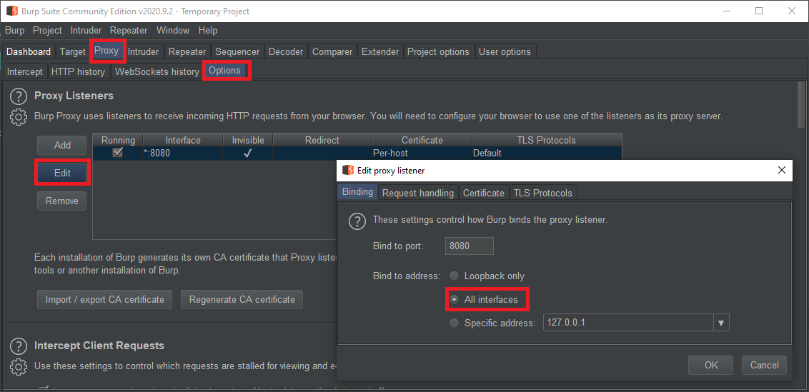This screenshot has width=809, height=392.
Task: Open the Project menu in menu bar
Action: pyautogui.click(x=47, y=31)
